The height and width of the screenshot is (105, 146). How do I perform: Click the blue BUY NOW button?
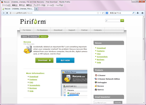tap(65, 60)
